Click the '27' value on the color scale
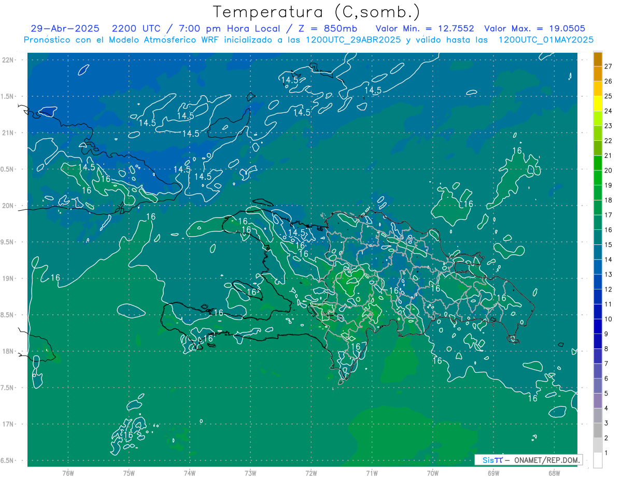The image size is (622, 480). 609,66
